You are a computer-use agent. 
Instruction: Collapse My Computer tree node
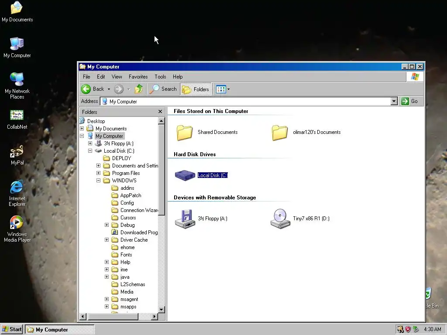click(x=82, y=136)
